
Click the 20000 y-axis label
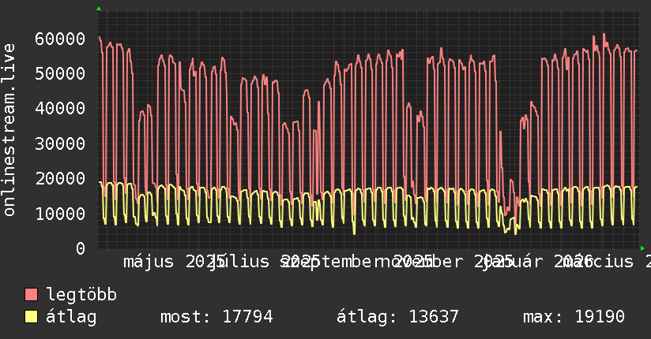tap(60, 179)
